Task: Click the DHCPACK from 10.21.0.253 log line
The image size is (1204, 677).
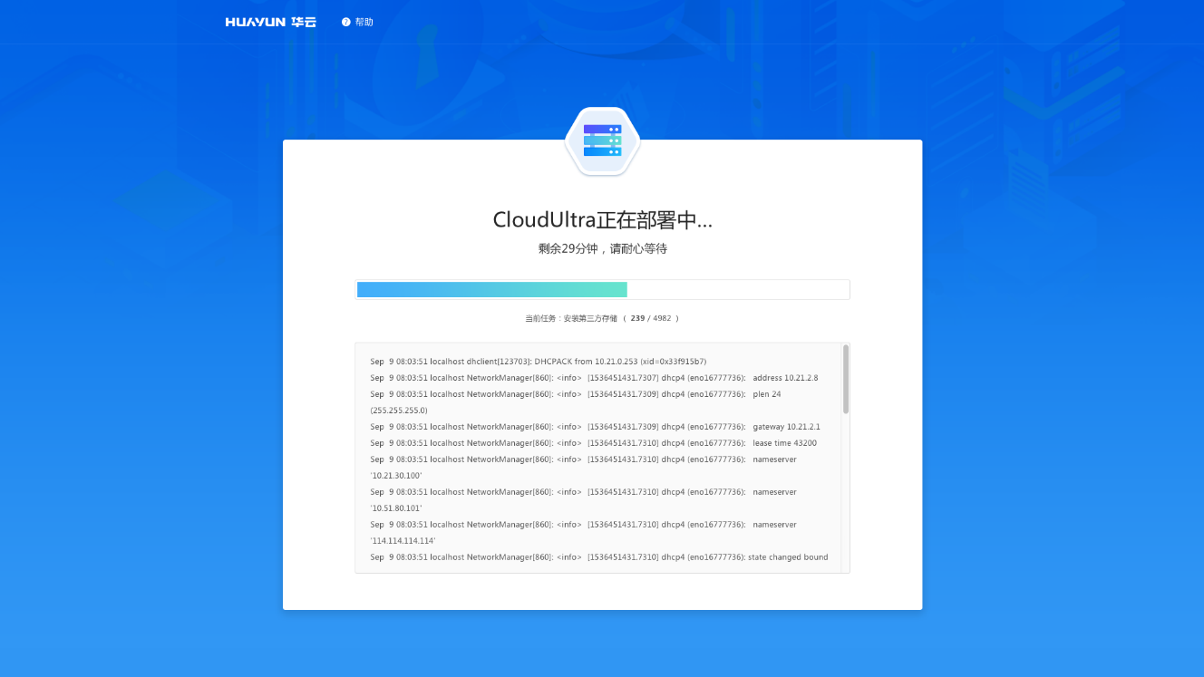Action: [x=539, y=362]
